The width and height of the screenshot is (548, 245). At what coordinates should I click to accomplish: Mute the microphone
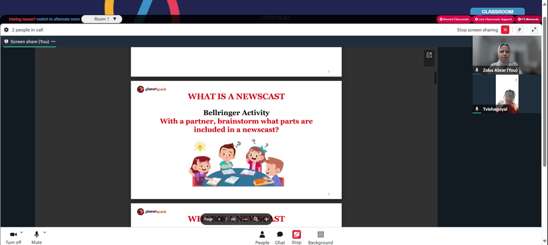36,237
